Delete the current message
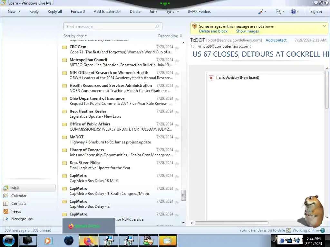Viewport: 330px width, 247px height. [x=135, y=12]
